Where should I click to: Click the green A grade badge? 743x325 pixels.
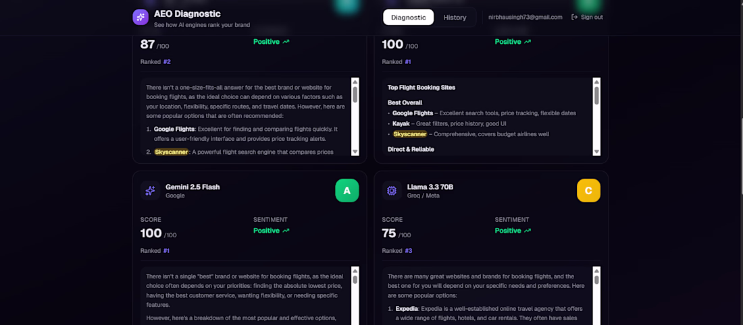click(x=347, y=191)
